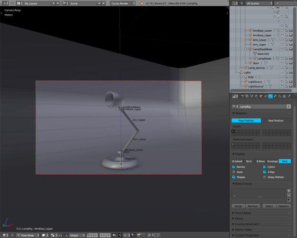This screenshot has height=238, width=297.
Task: Click the remove bone group minus button
Action: (x=289, y=195)
